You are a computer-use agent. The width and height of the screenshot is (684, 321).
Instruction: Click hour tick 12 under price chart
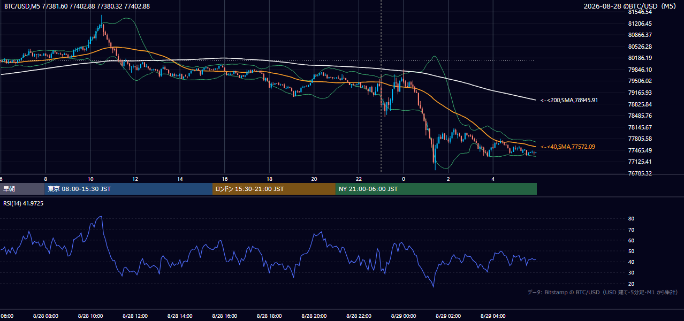tap(135, 179)
